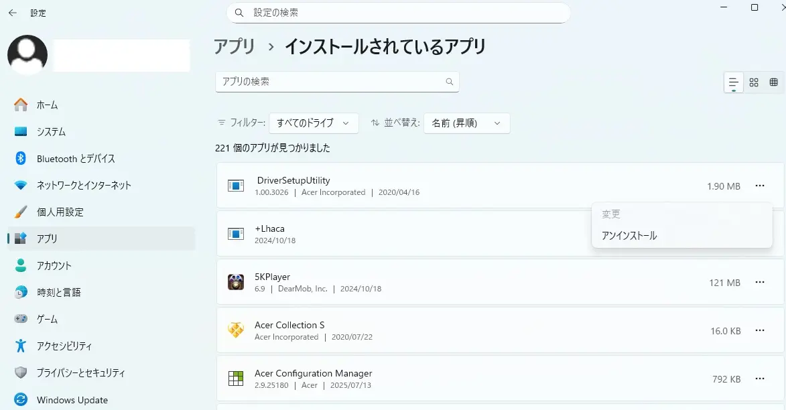Switch to grid view layout

point(753,82)
